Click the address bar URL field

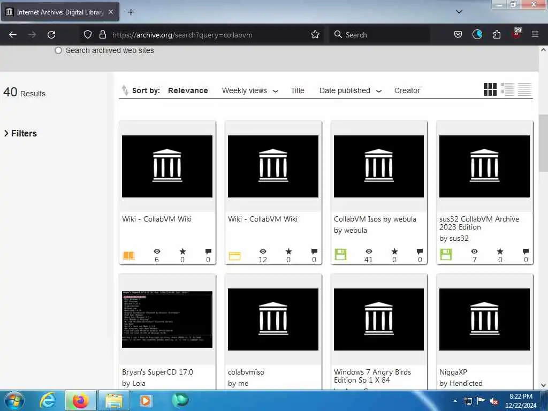[x=203, y=35]
